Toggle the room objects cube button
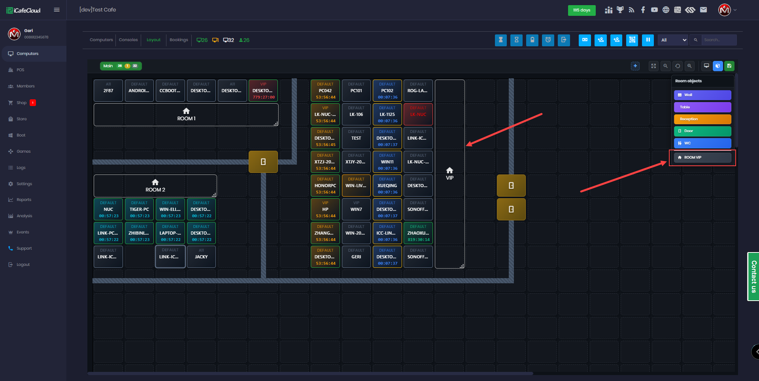The height and width of the screenshot is (381, 759). 718,66
